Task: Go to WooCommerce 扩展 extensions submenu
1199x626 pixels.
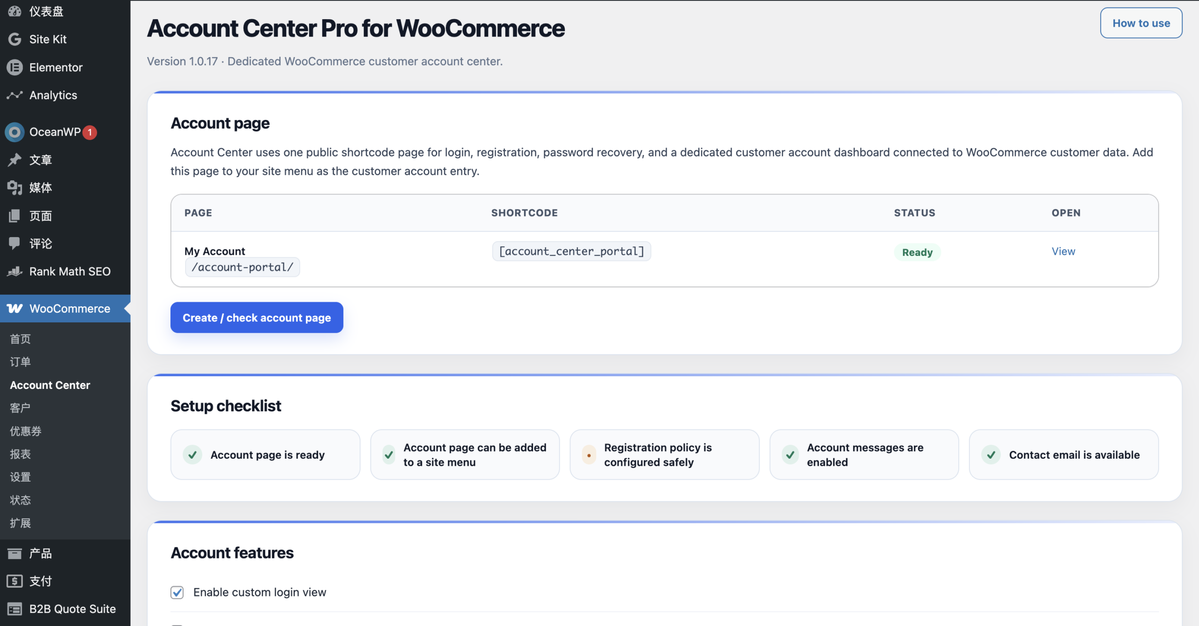Action: click(x=21, y=523)
